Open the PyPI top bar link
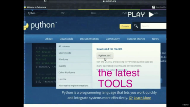Viewport: 190px width, 107px height. click(125, 13)
